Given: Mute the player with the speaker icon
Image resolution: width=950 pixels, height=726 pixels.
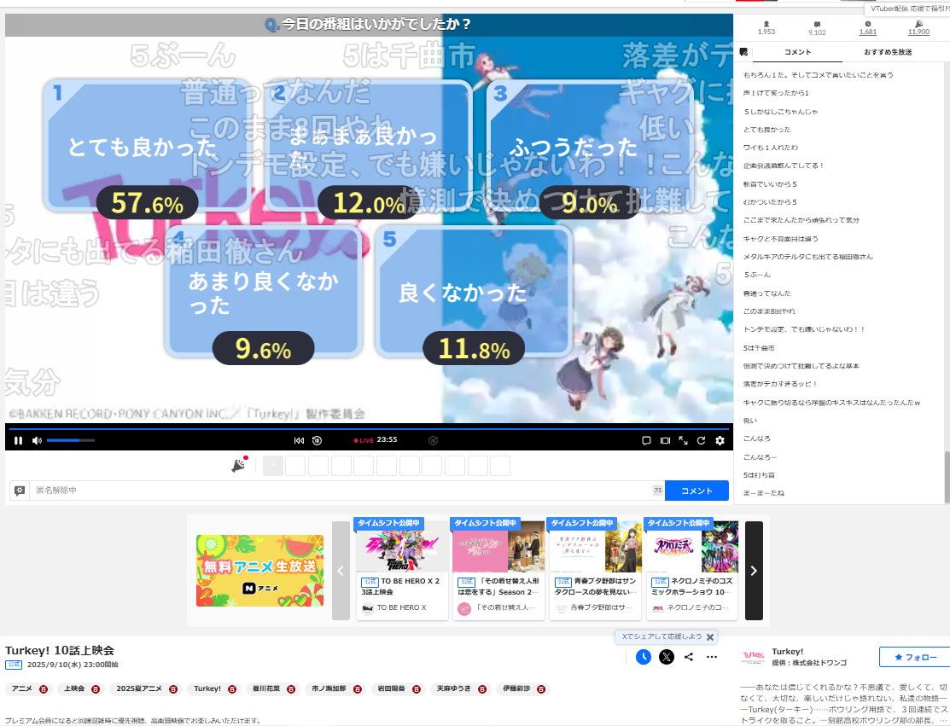Looking at the screenshot, I should [37, 441].
